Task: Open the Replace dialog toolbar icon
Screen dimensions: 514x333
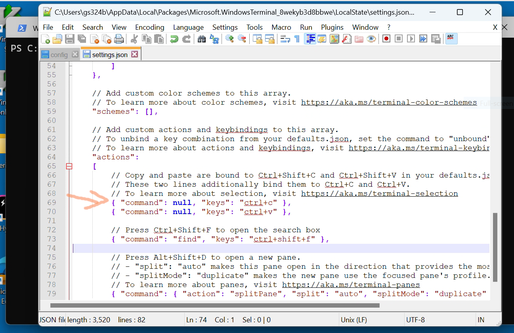Action: click(x=214, y=39)
